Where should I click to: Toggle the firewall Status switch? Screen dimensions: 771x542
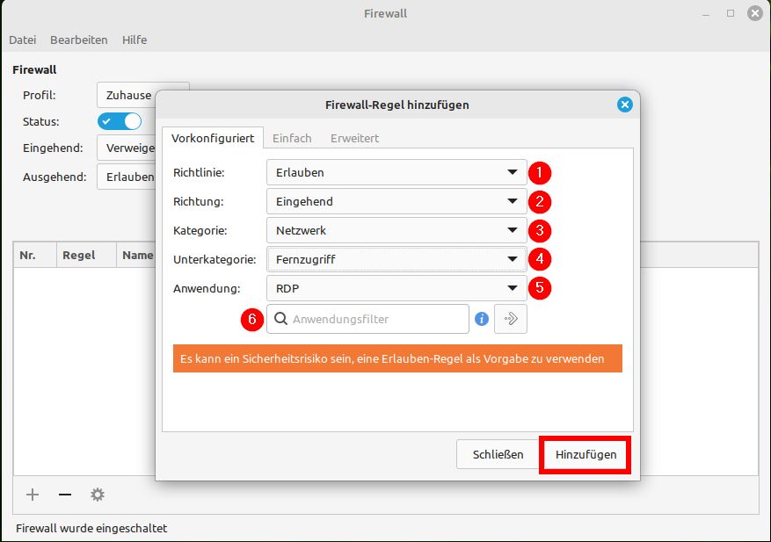tap(120, 121)
